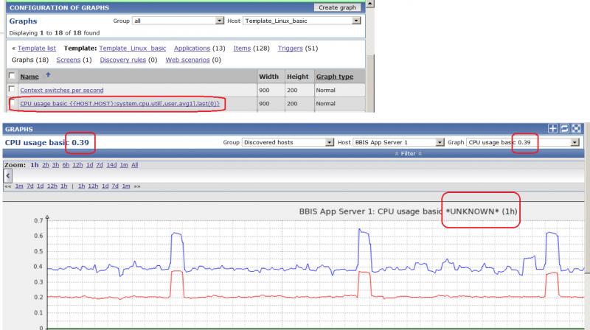Tick the Context switches per second checkbox

pos(12,89)
